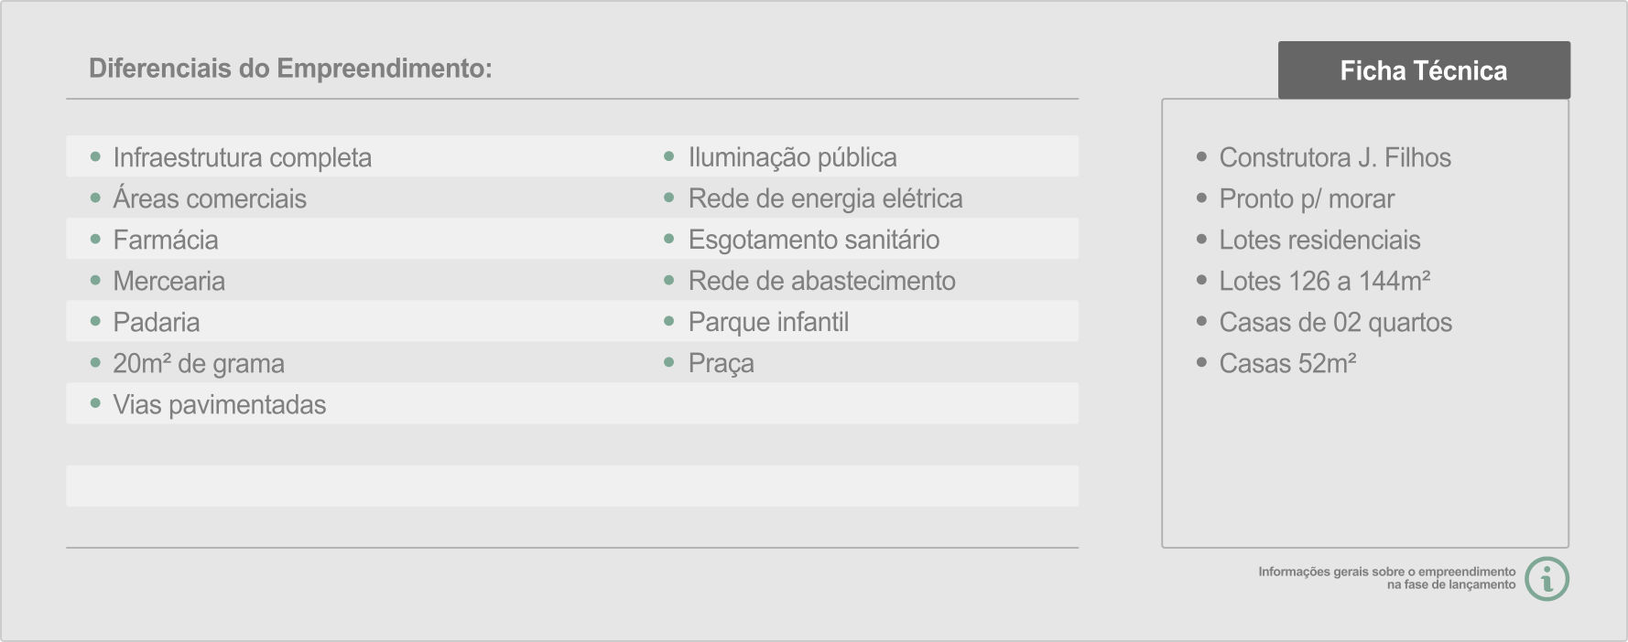Click Vias pavimentadas entry
The image size is (1628, 642).
click(220, 404)
